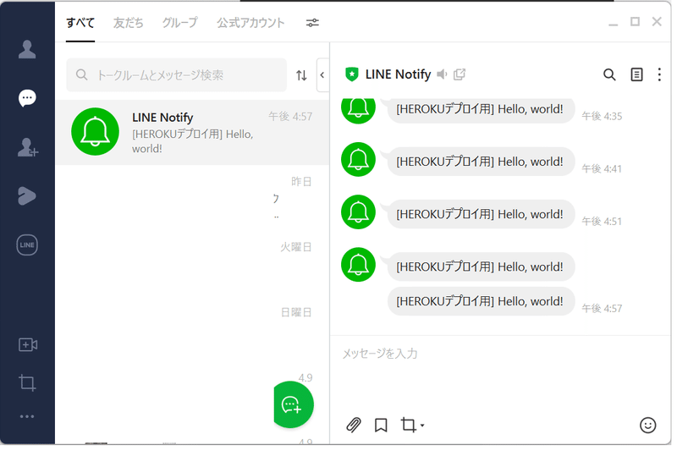Sort chat list with up-down arrows icon
677x456 pixels.
[x=301, y=75]
